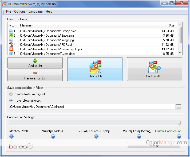The width and height of the screenshot is (190, 157).
Task: Click the red minus Remove from List icon
Action: 35,74
